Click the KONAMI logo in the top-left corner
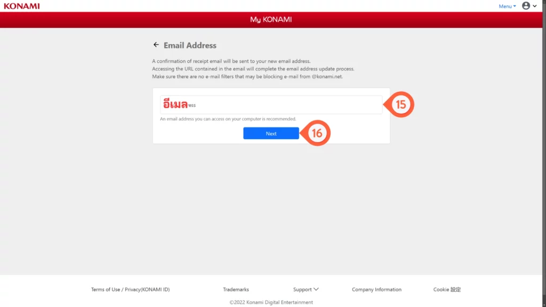Screen dimensions: 546x307 21,6
